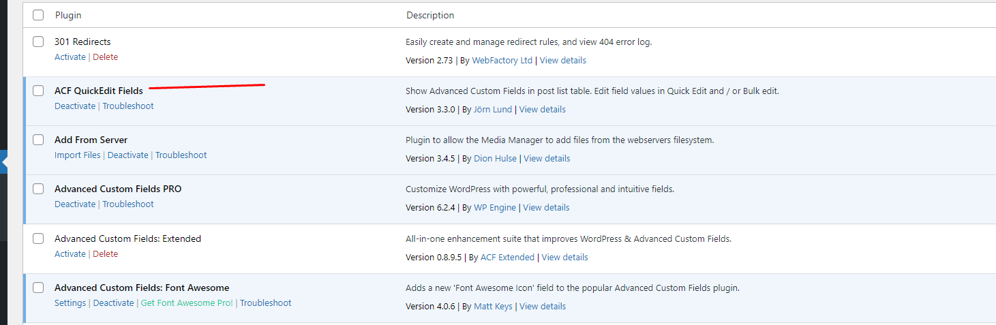This screenshot has height=325, width=996.
Task: Select the ACF QuickEdit Fields checkbox
Action: (38, 91)
